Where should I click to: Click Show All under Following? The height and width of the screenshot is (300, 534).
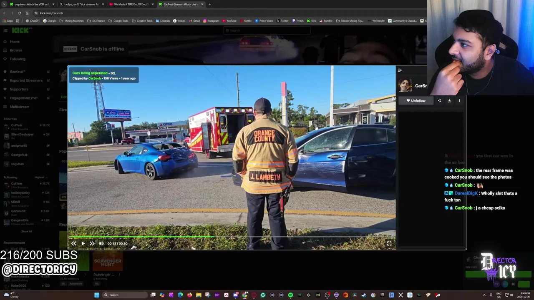(26, 231)
